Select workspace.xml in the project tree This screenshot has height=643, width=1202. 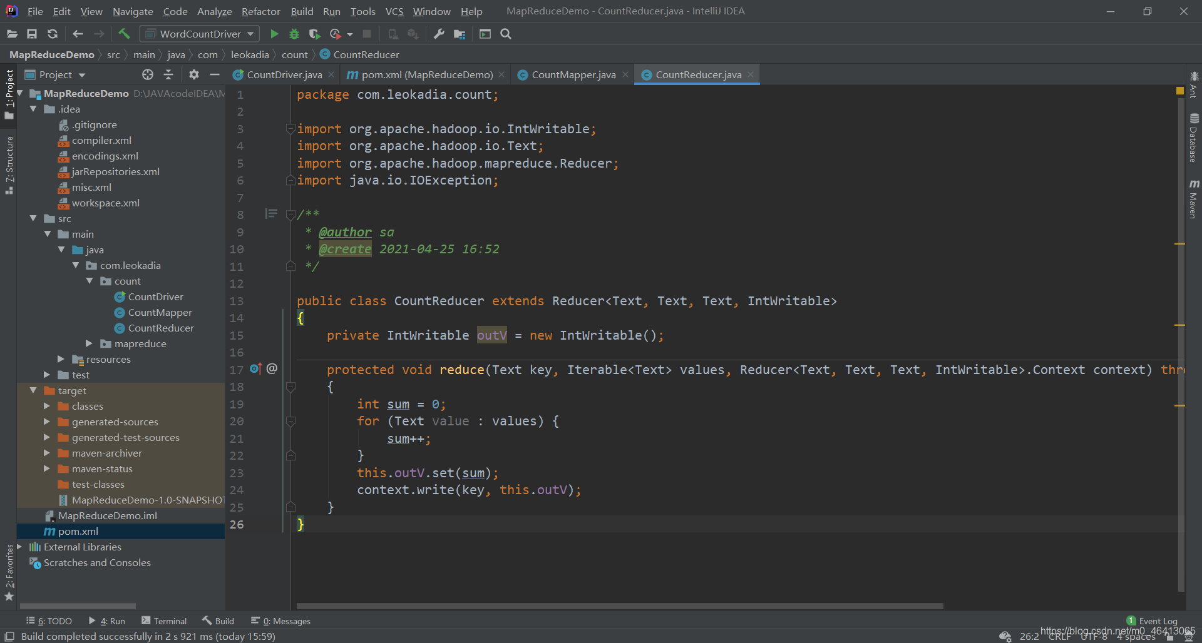click(105, 203)
